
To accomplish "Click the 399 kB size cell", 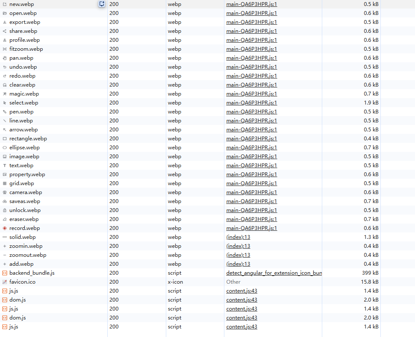I will [370, 273].
